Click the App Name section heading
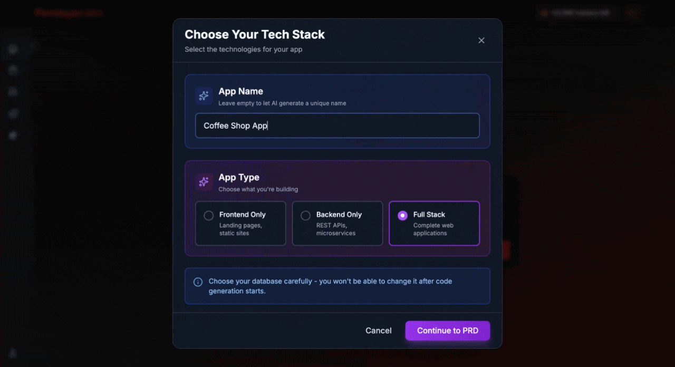Screen dimensions: 675x367 pyautogui.click(x=240, y=91)
